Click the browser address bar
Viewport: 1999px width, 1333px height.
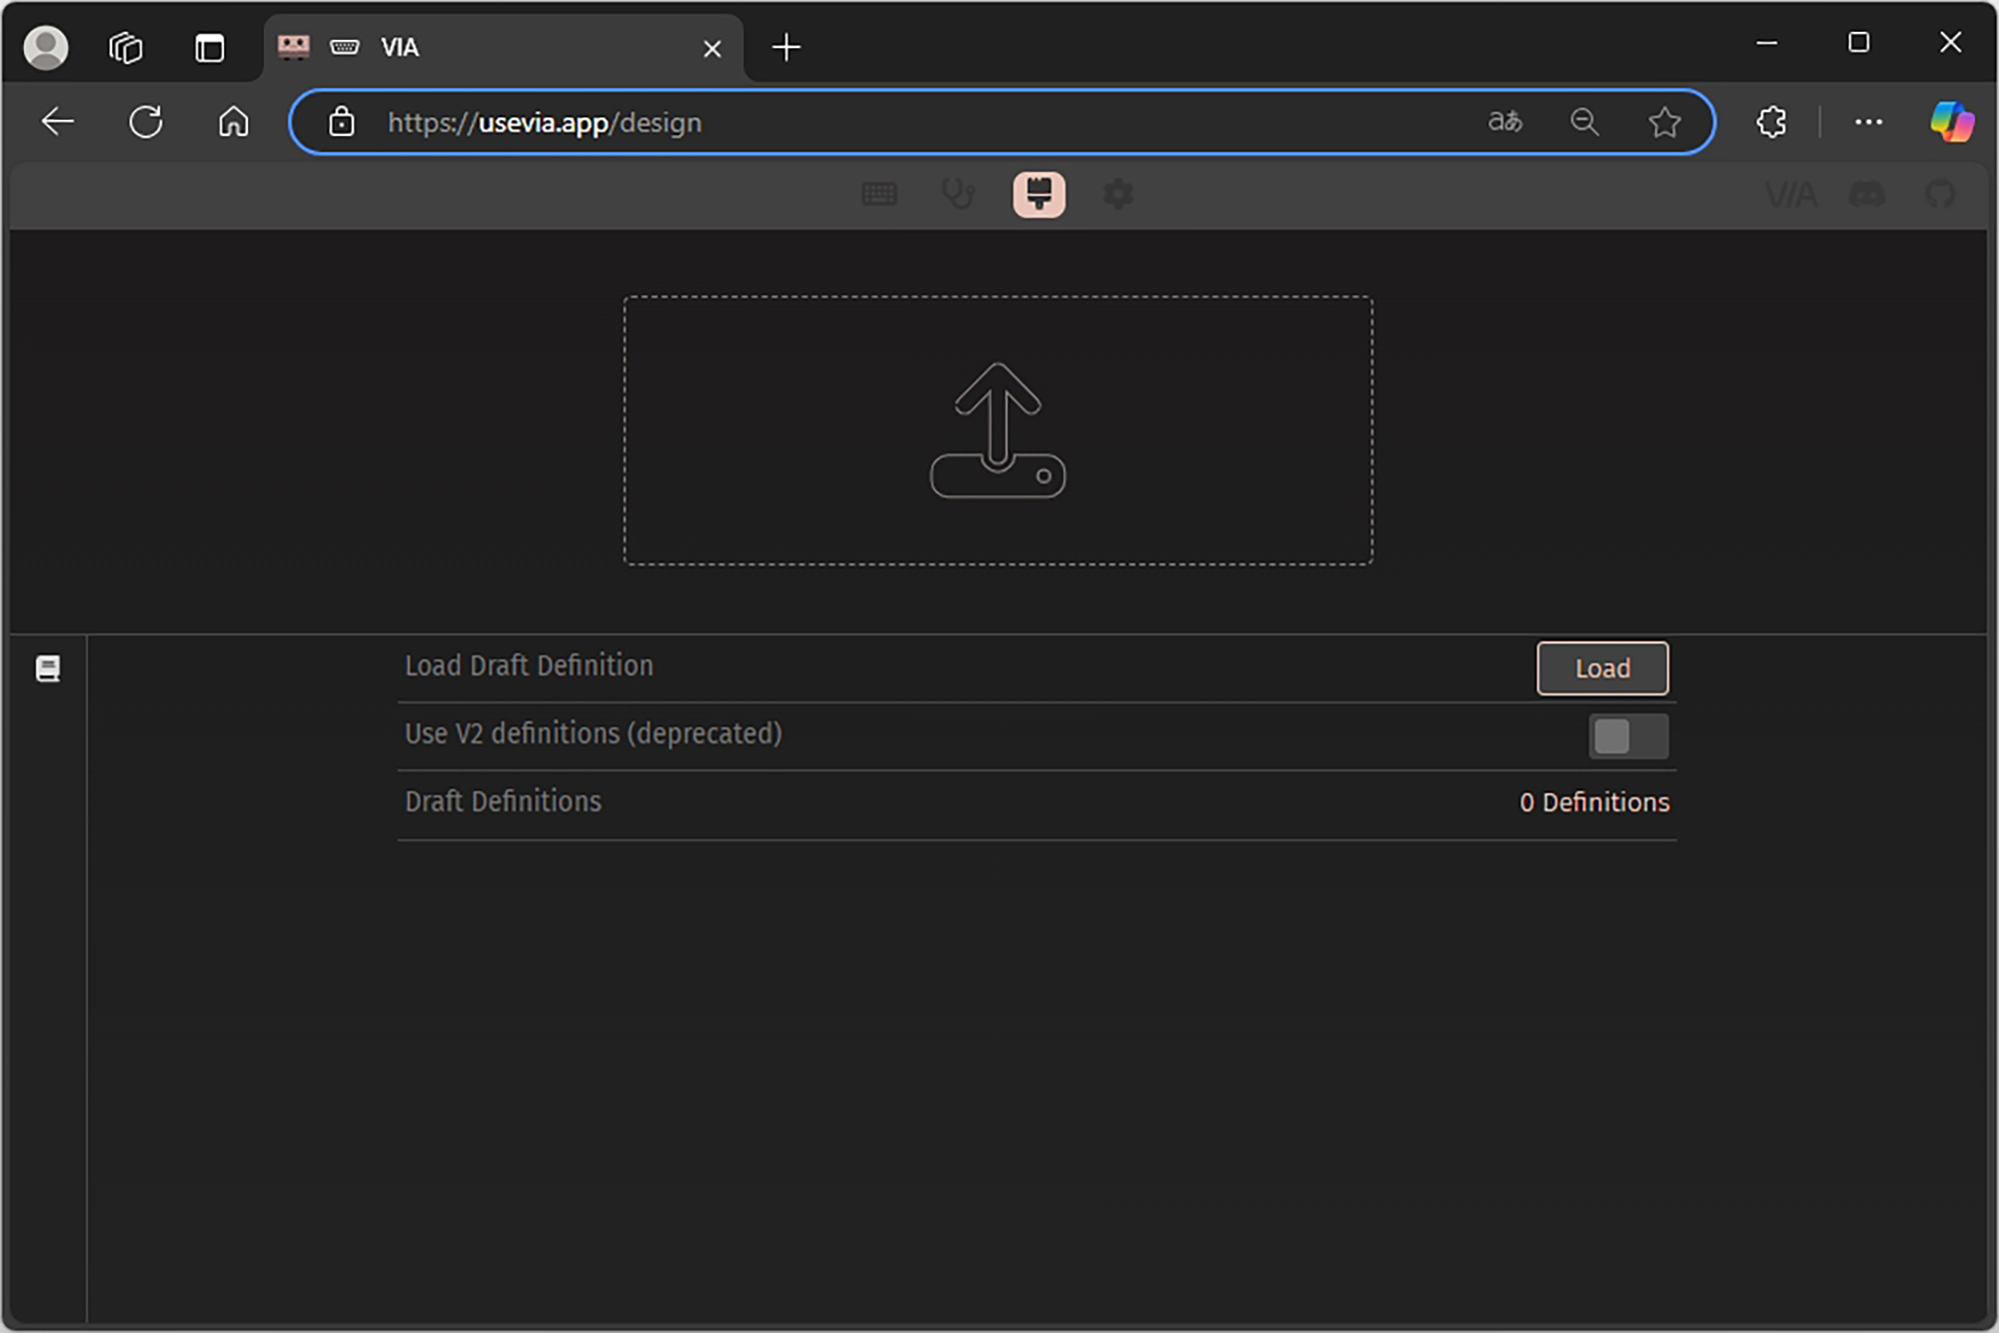click(x=900, y=122)
